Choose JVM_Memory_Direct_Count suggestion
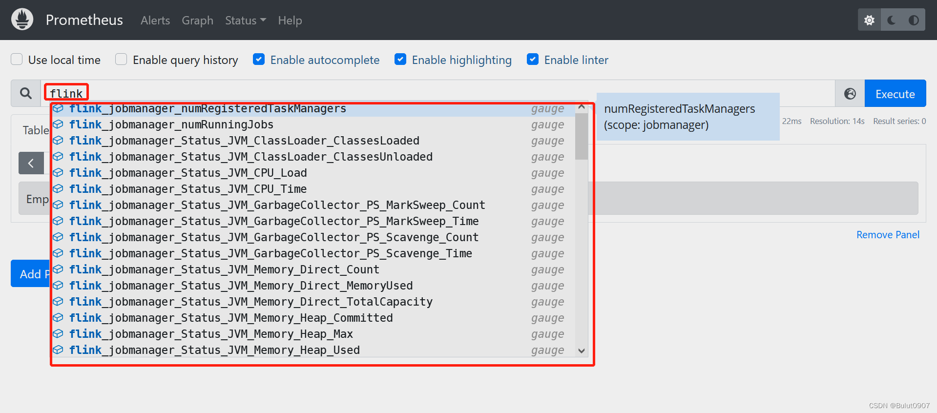The width and height of the screenshot is (937, 413). [x=312, y=269]
